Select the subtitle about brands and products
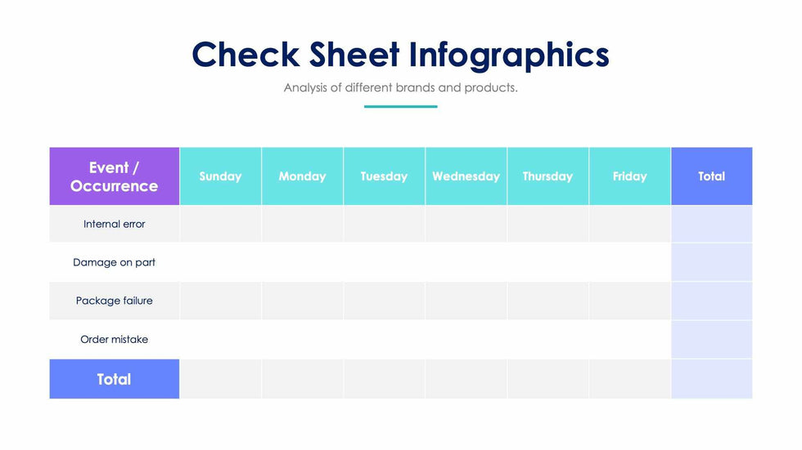Viewport: 802px width, 450px height. (x=400, y=87)
